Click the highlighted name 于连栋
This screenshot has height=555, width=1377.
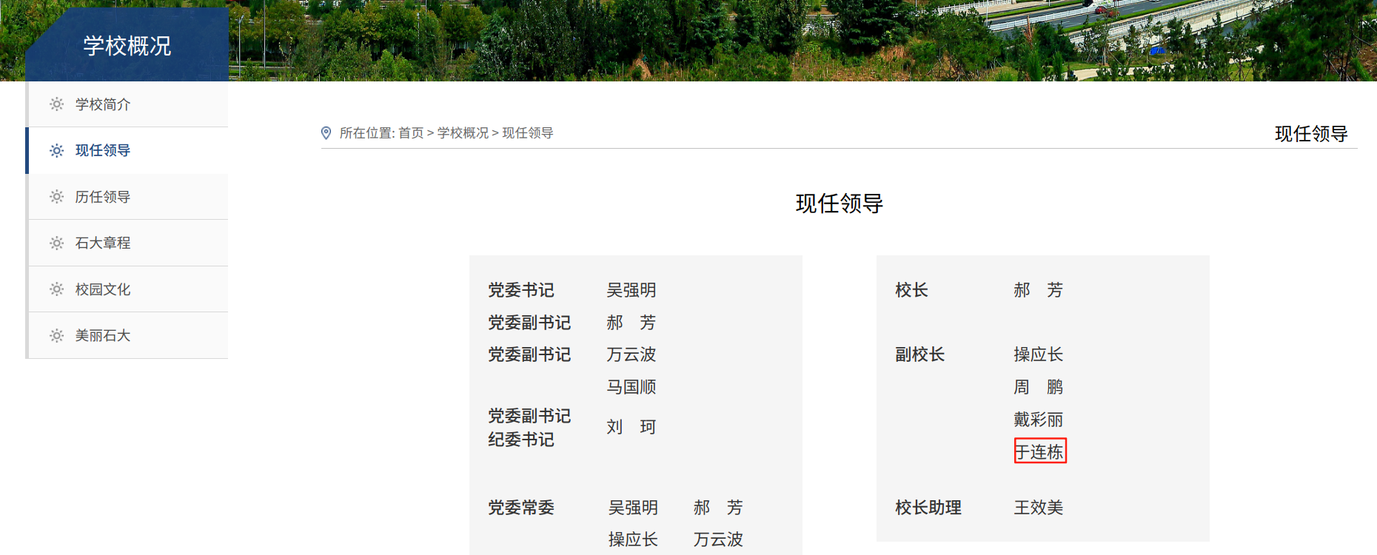(1039, 451)
